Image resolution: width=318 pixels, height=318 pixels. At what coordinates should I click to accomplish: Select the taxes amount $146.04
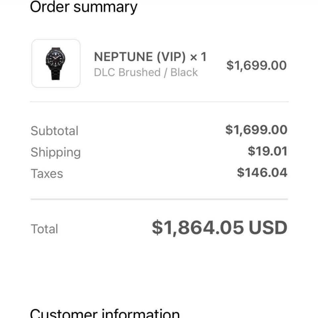click(x=262, y=173)
